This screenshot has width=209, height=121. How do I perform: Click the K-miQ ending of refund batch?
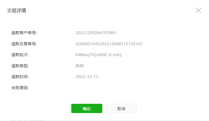click(x=115, y=55)
